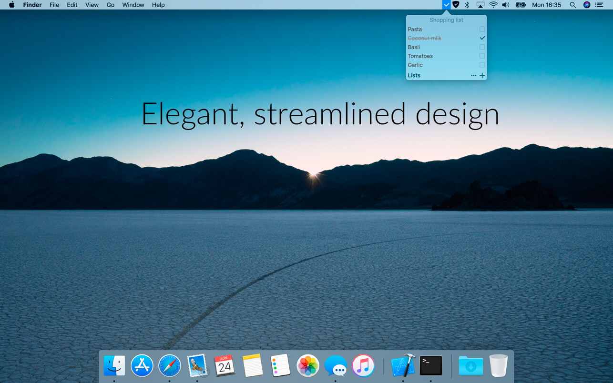This screenshot has height=383, width=613.
Task: Click the Shopping list title
Action: click(x=446, y=20)
